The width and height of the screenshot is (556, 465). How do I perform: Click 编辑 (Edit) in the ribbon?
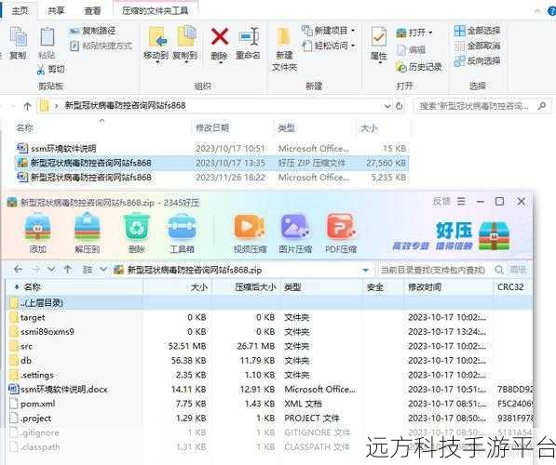click(x=411, y=50)
